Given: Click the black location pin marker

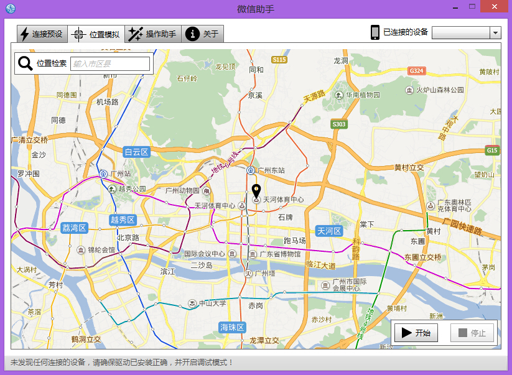Looking at the screenshot, I should (x=256, y=191).
